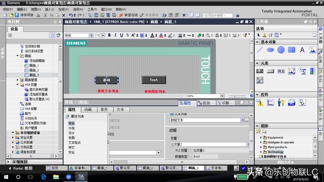
Task: Open the 项目(P) menu
Action: click(8, 9)
